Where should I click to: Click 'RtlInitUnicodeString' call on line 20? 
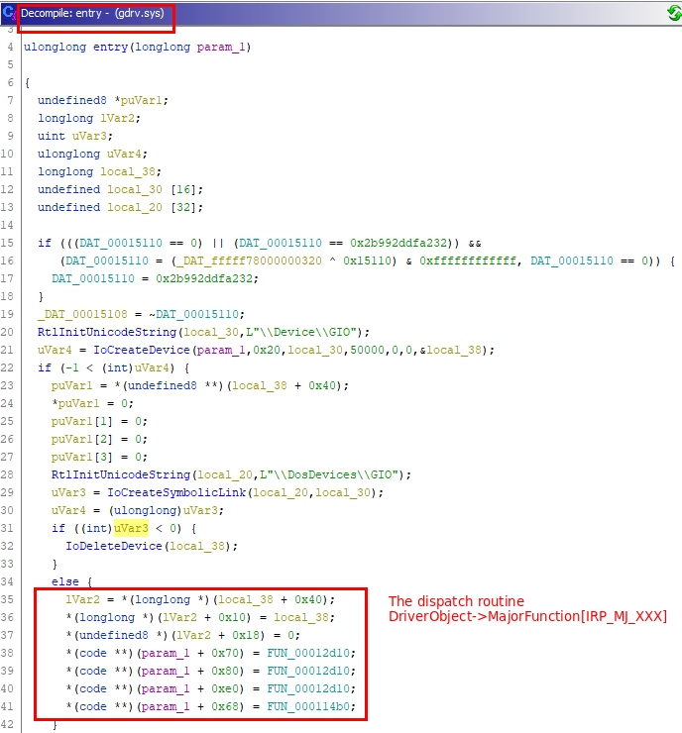pos(107,333)
